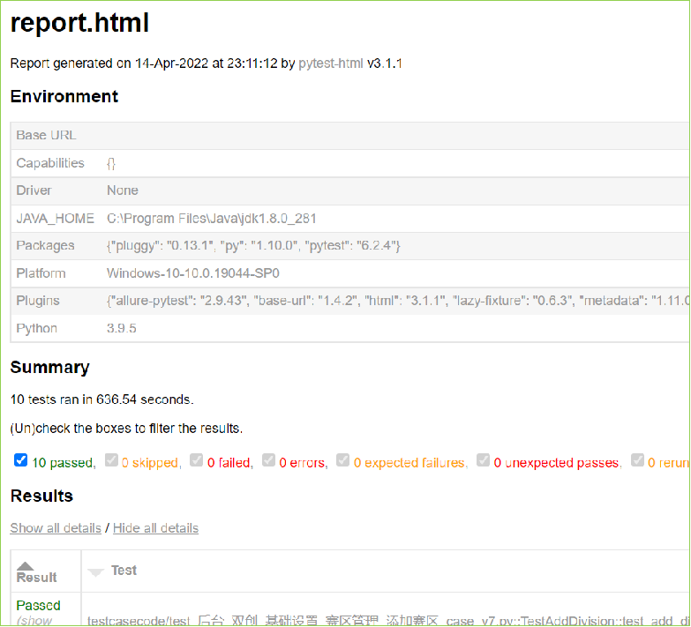
Task: Open the pytest-html link
Action: click(x=331, y=63)
